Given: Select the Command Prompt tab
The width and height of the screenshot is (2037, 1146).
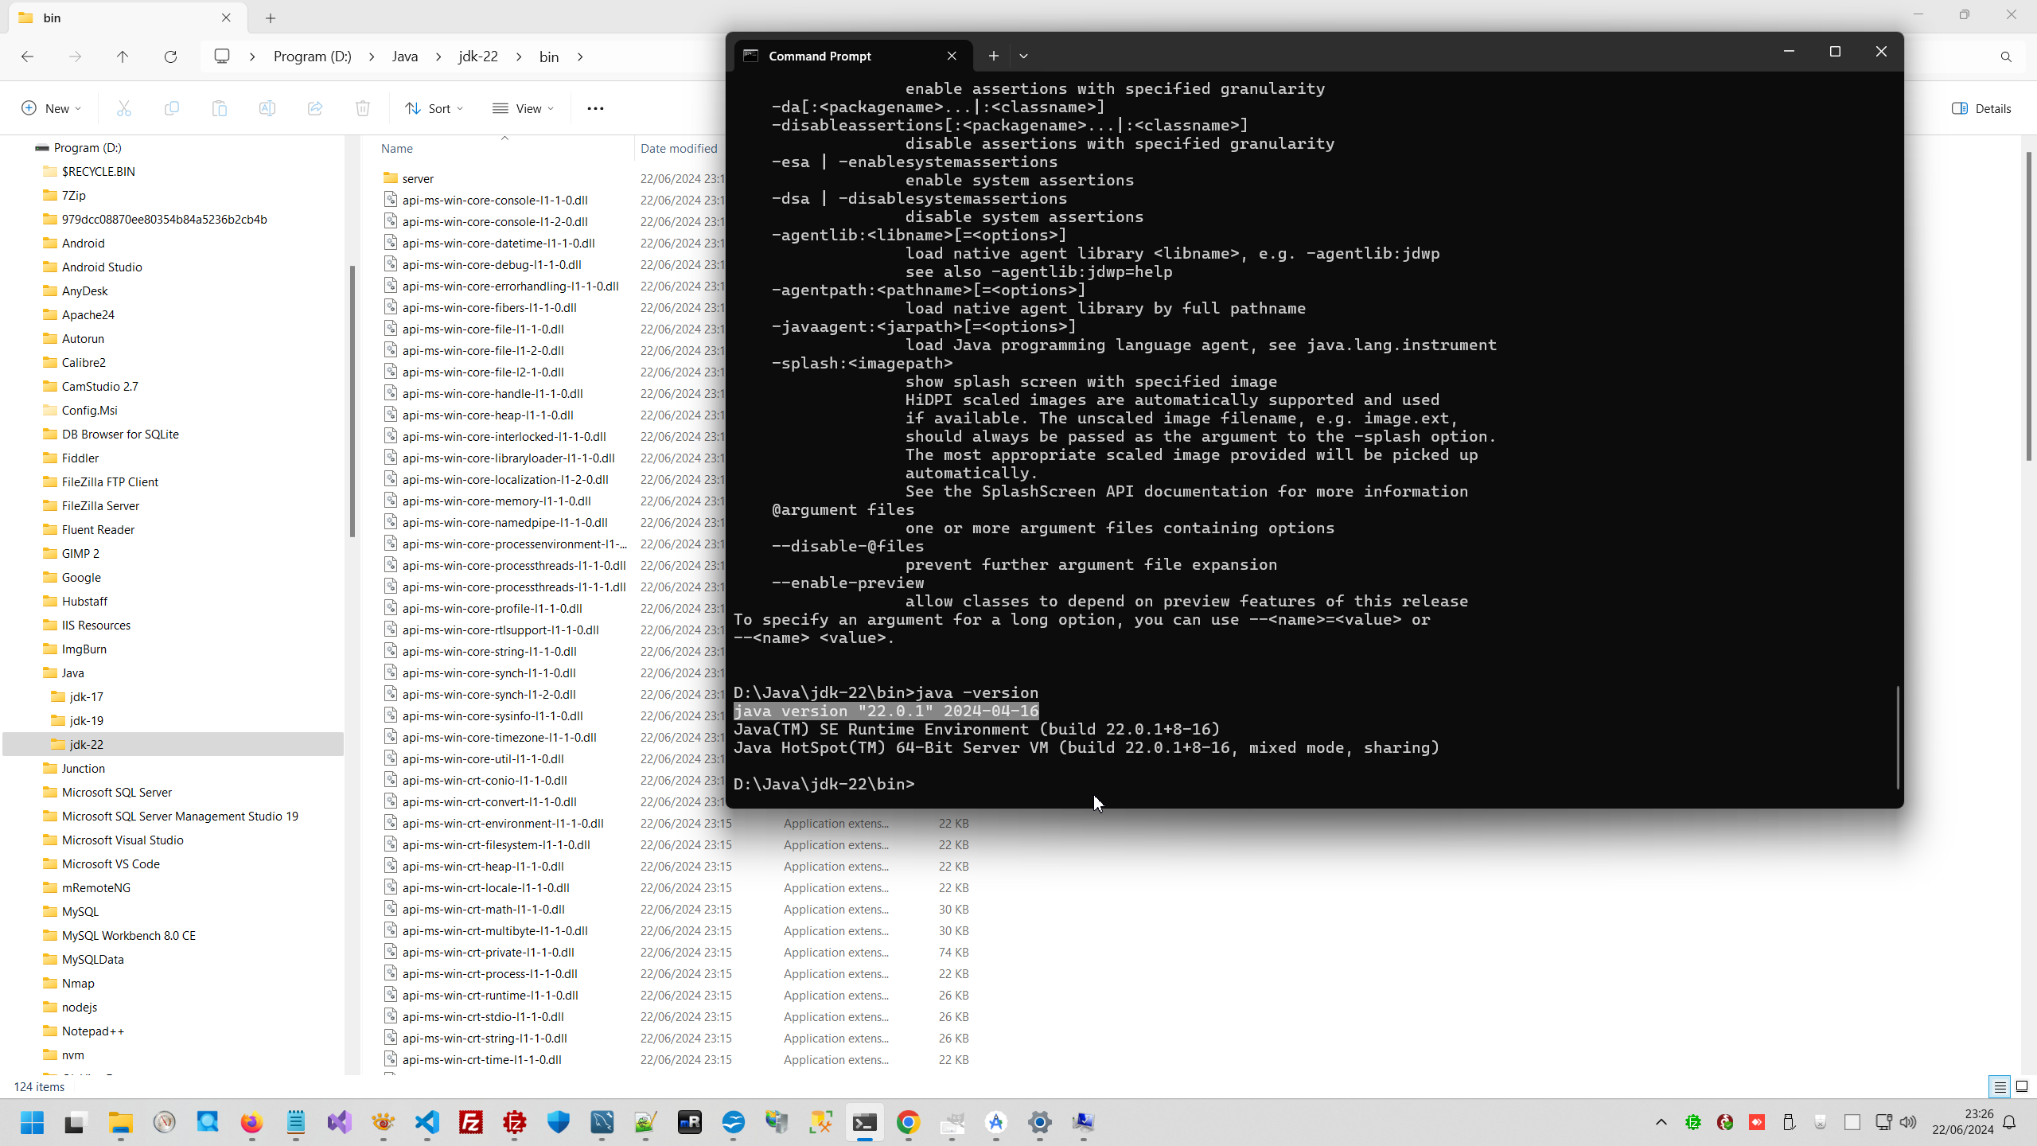Looking at the screenshot, I should click(x=819, y=56).
